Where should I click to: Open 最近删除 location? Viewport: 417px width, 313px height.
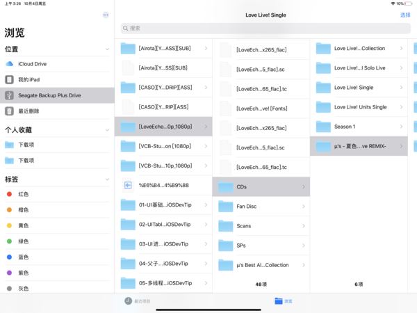(x=57, y=111)
